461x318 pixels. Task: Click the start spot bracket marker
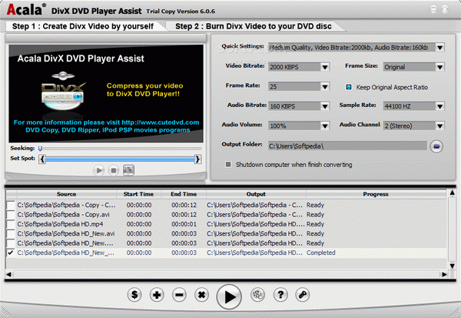click(x=42, y=159)
